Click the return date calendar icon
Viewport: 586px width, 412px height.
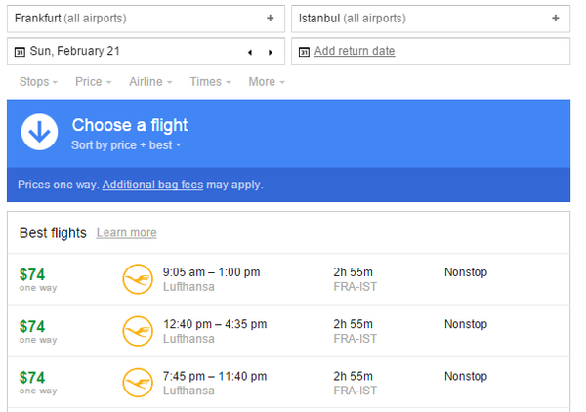pos(304,52)
